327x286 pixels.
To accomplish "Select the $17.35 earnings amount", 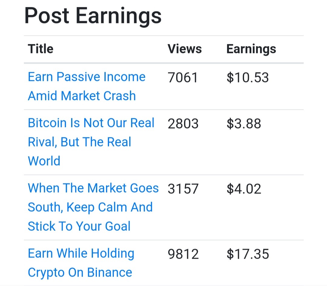I will pos(248,254).
